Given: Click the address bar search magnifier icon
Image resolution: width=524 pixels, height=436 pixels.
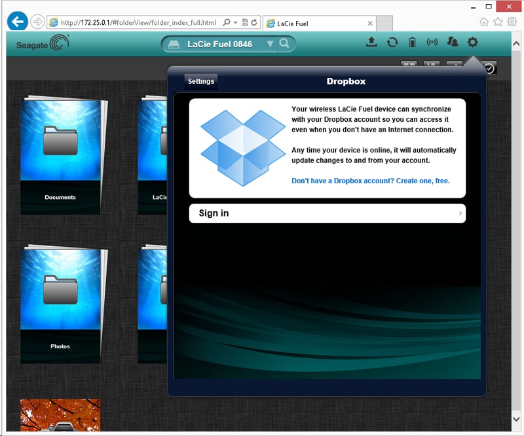Looking at the screenshot, I should point(227,22).
